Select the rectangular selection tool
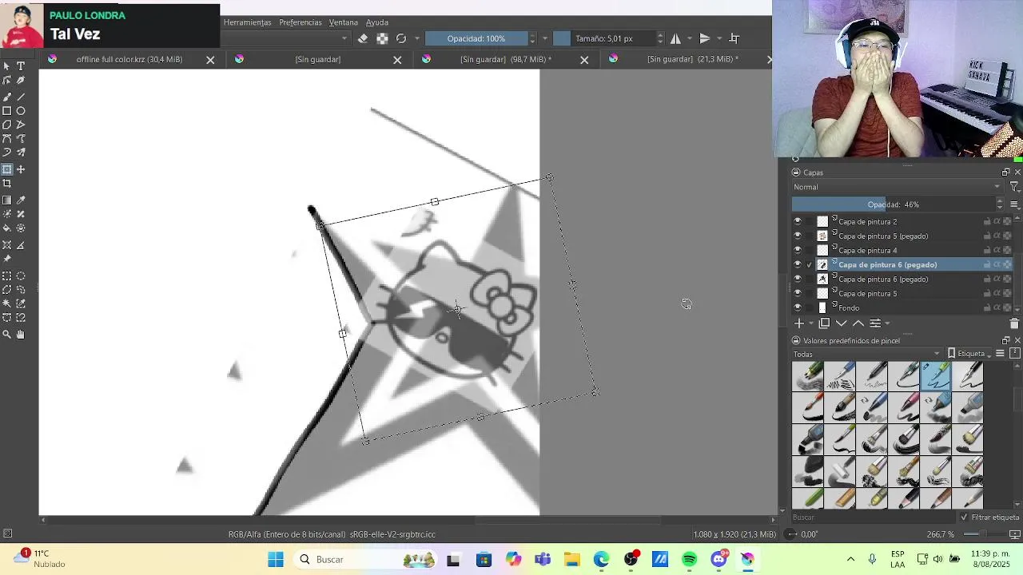1023x575 pixels. (7, 276)
